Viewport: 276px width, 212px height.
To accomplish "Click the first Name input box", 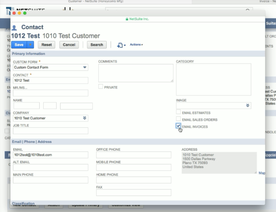I will pos(27,106).
